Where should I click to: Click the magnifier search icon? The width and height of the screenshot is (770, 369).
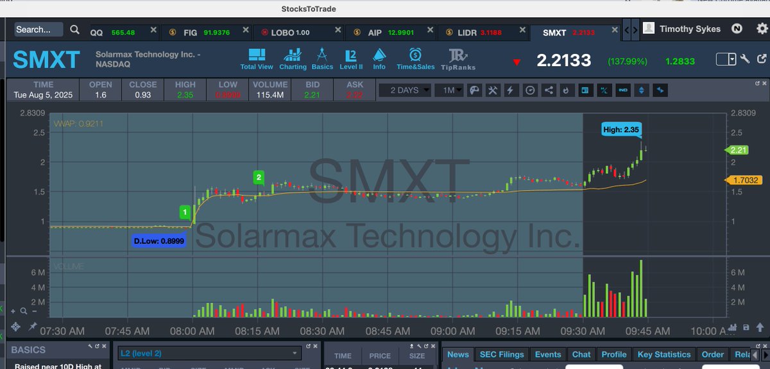pyautogui.click(x=74, y=30)
